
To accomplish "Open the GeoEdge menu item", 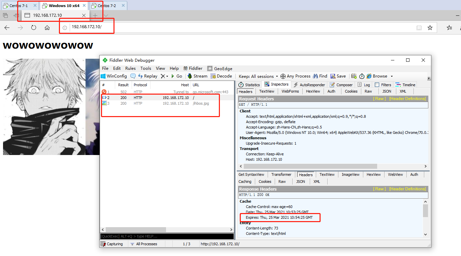I will tap(220, 68).
